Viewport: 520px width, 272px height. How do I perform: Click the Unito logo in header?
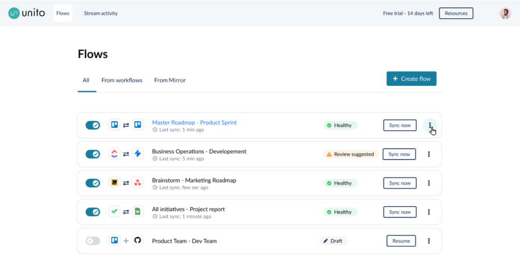[26, 13]
